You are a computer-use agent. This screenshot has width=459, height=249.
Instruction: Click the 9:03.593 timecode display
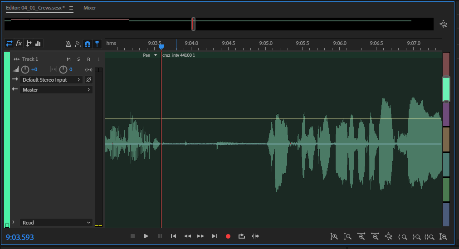point(20,237)
